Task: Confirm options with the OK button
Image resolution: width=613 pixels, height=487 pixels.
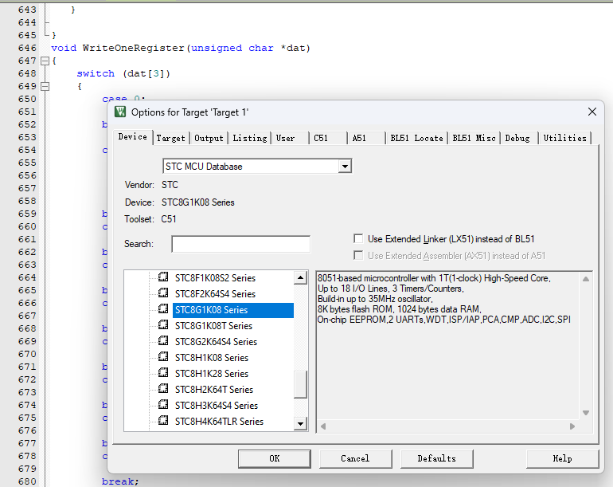Action: [x=275, y=458]
